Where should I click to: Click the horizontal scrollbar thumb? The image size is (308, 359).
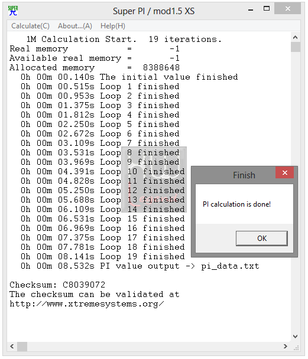pyautogui.click(x=22, y=346)
